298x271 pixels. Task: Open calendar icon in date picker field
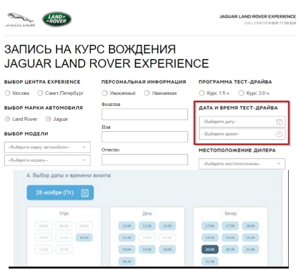pyautogui.click(x=279, y=122)
